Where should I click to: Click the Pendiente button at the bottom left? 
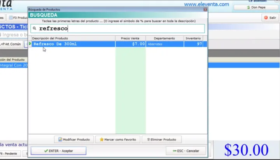click(x=9, y=153)
